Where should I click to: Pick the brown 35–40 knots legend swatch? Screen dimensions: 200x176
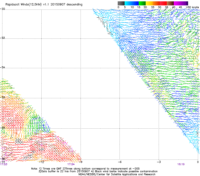pos(170,3)
